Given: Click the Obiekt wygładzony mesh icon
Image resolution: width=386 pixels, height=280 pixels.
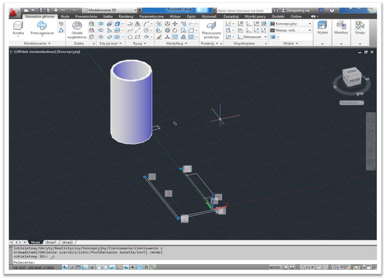Looking at the screenshot, I should 77,26.
